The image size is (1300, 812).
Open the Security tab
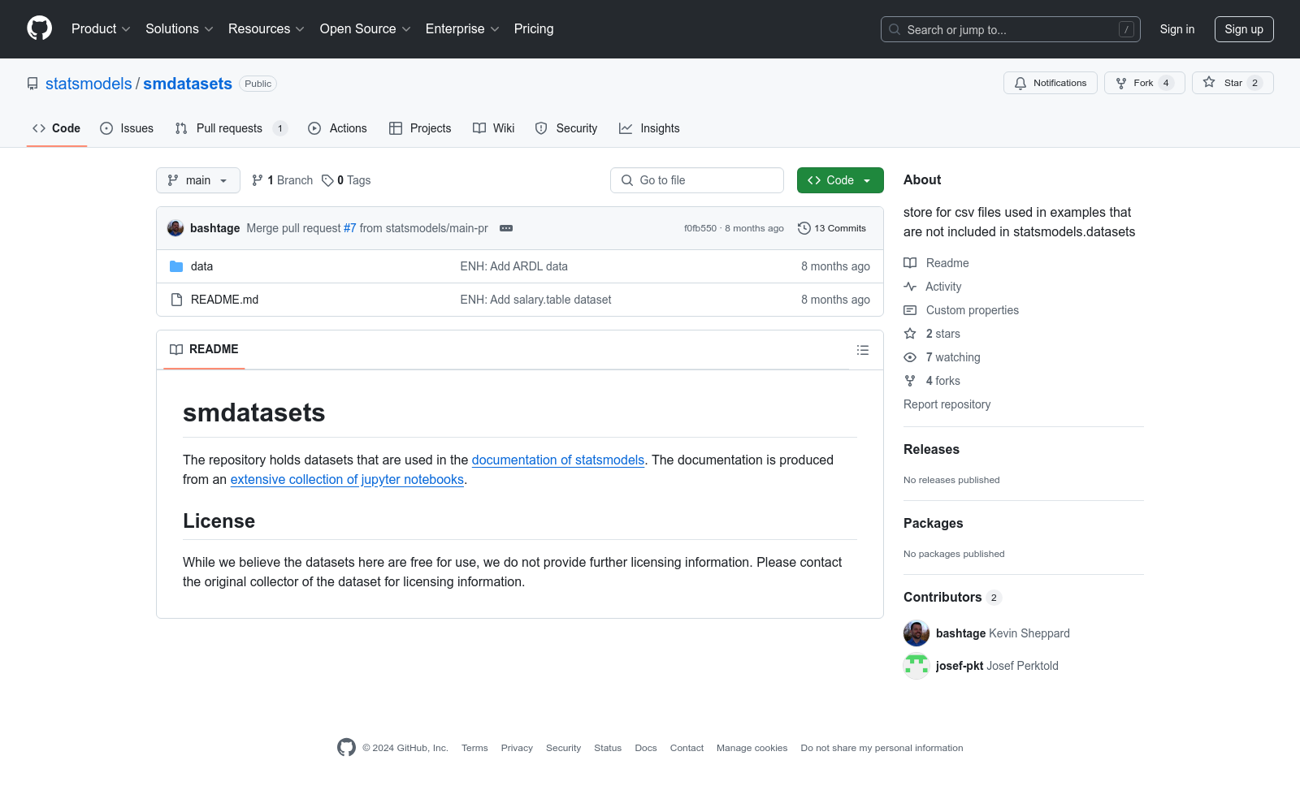click(x=566, y=128)
